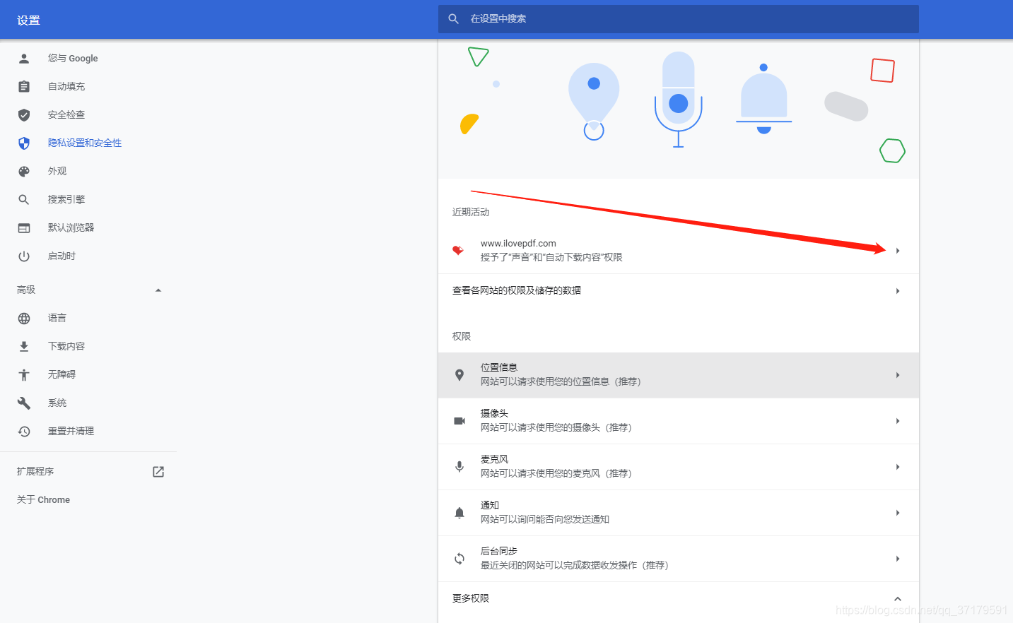This screenshot has height=623, width=1013.
Task: Click the microphone icon beside 麦克风
Action: [x=459, y=466]
